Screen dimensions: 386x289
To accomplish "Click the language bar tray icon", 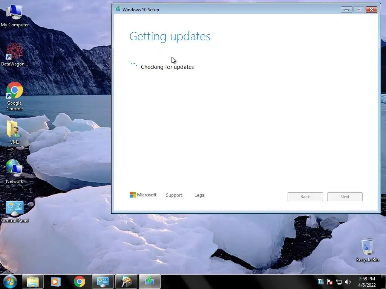I will tap(320, 281).
